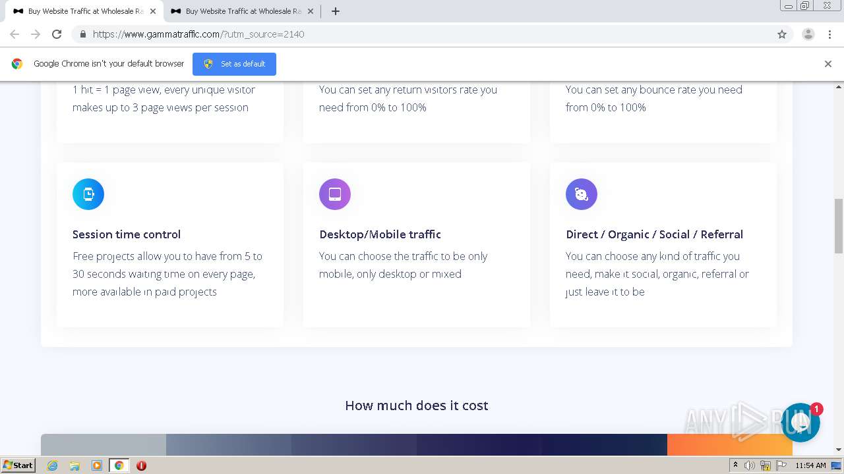This screenshot has width=844, height=474.
Task: Click the network tray icon
Action: [x=766, y=465]
